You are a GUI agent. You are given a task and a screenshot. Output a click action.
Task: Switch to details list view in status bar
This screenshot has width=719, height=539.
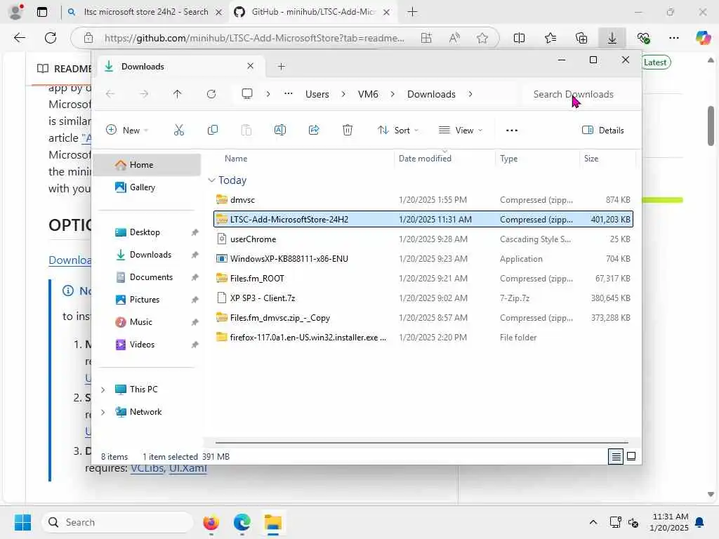616,456
